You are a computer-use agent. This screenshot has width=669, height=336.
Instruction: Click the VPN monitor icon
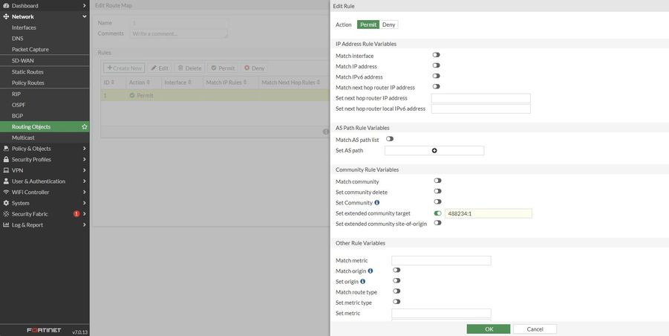point(6,170)
